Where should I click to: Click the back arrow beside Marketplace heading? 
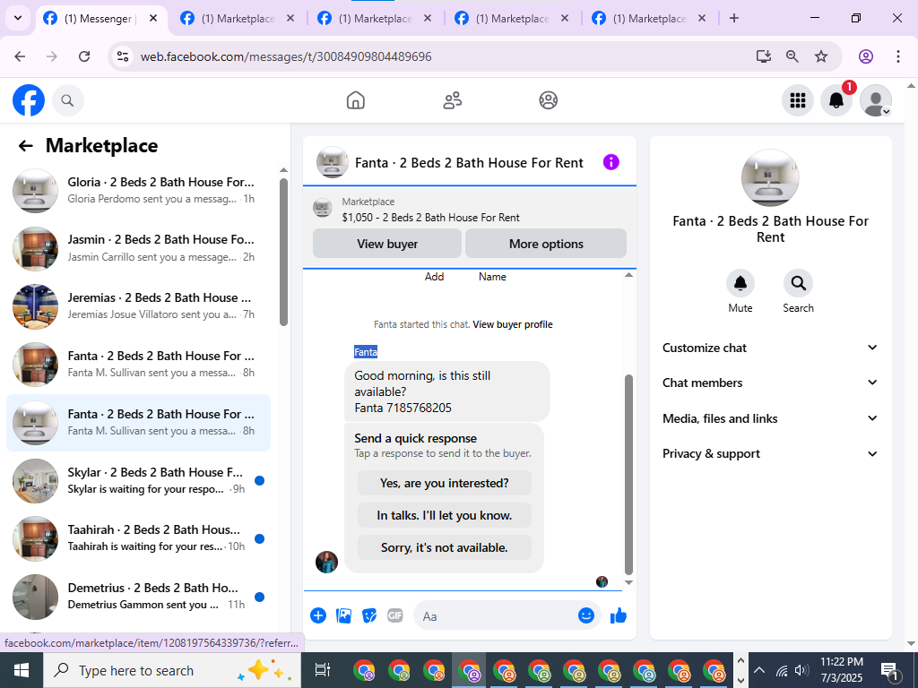26,146
